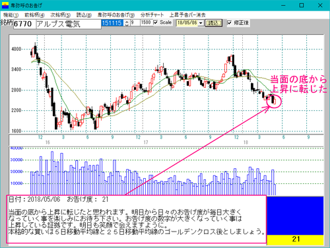
Task: Click the 2200 price axis label
Action: 16,110
